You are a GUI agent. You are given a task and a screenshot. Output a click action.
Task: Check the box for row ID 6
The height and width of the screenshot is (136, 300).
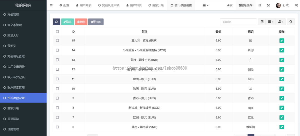point(57,127)
